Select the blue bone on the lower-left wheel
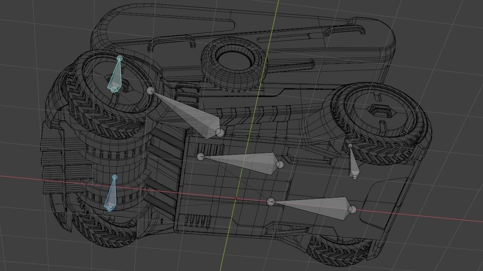Viewport: 483px width, 271px height. coord(111,194)
